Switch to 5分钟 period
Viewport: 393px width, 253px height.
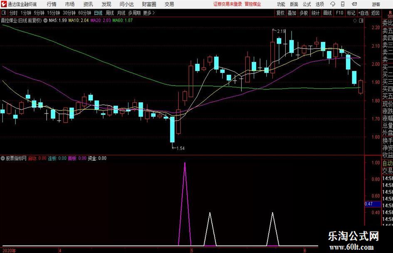point(39,13)
